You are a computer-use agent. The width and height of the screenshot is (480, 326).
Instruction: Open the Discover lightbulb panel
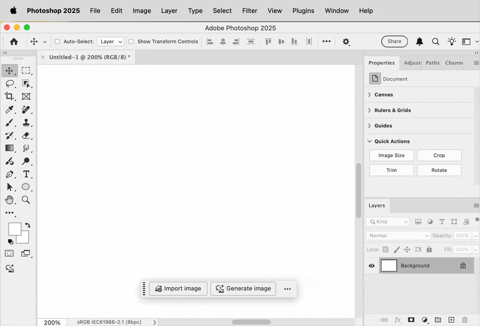click(451, 41)
